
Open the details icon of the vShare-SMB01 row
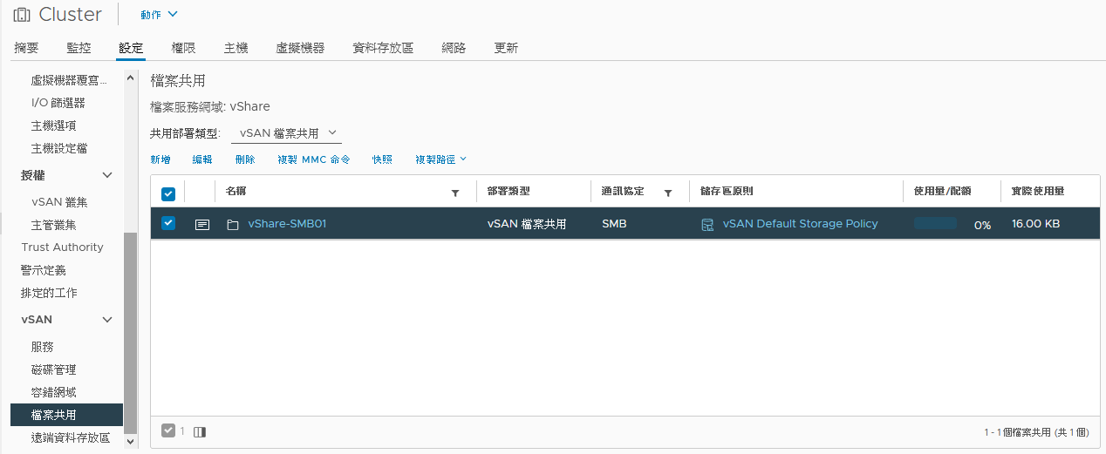pyautogui.click(x=202, y=224)
